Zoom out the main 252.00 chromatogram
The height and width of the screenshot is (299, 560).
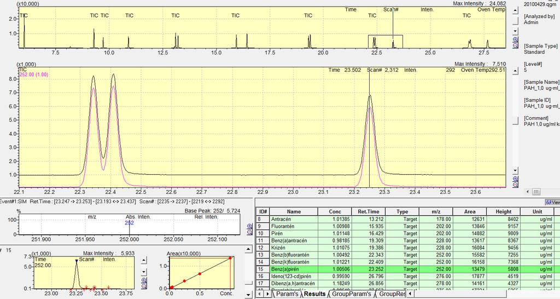pyautogui.click(x=515, y=185)
